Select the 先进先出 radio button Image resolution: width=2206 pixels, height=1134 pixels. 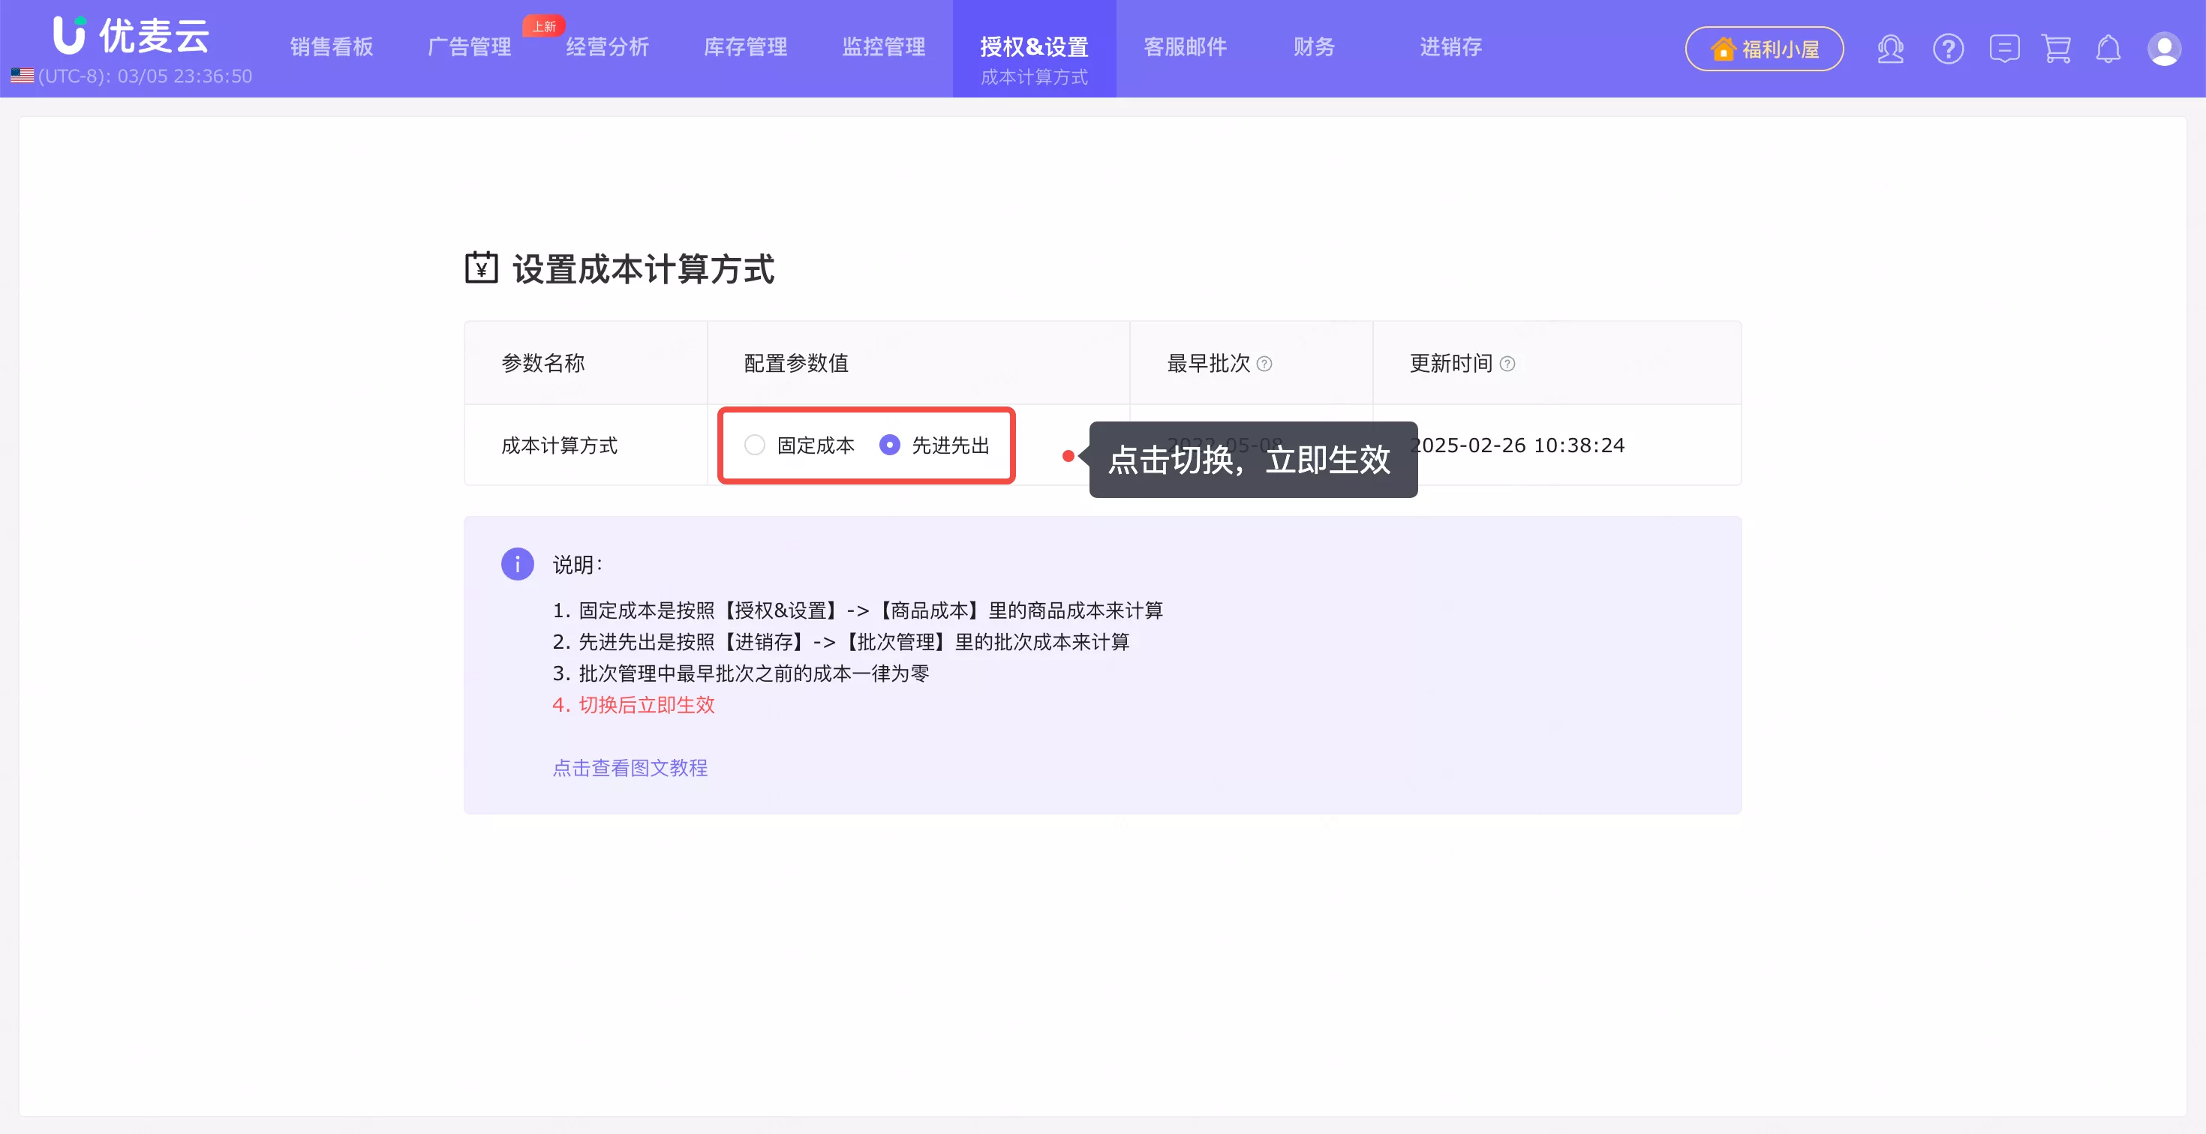coord(890,445)
